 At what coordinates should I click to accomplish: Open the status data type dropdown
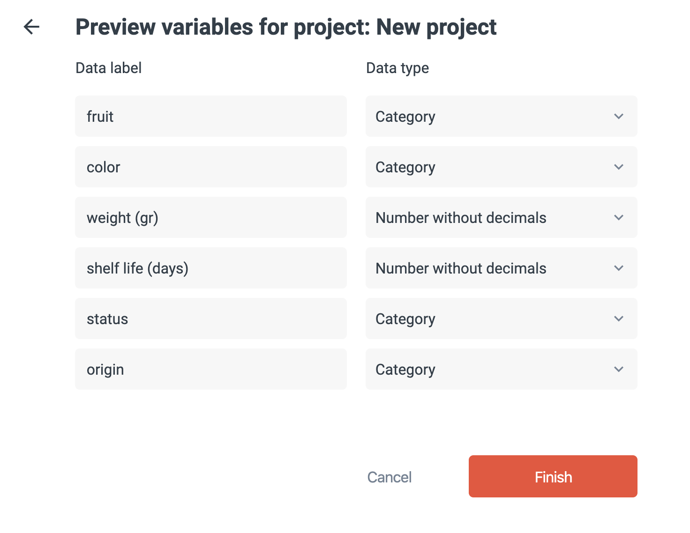point(501,318)
